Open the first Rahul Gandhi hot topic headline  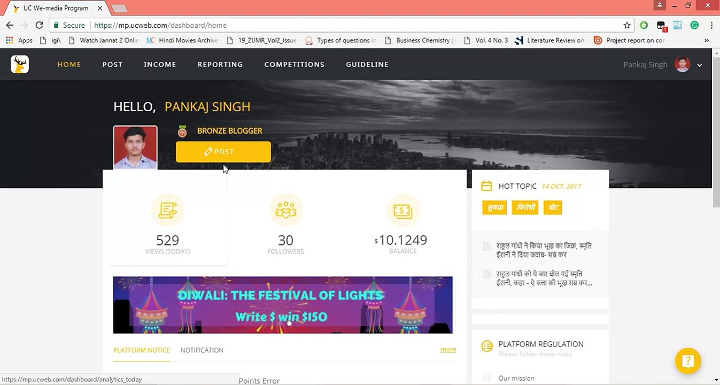pos(544,250)
